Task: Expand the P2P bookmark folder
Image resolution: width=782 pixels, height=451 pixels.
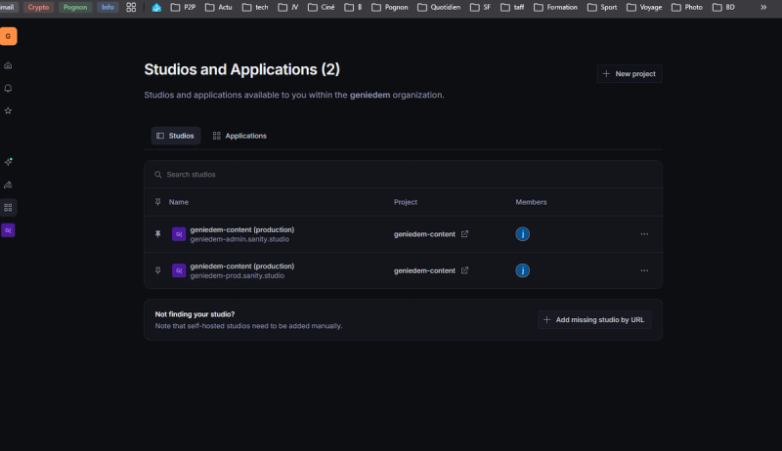Action: click(x=183, y=7)
